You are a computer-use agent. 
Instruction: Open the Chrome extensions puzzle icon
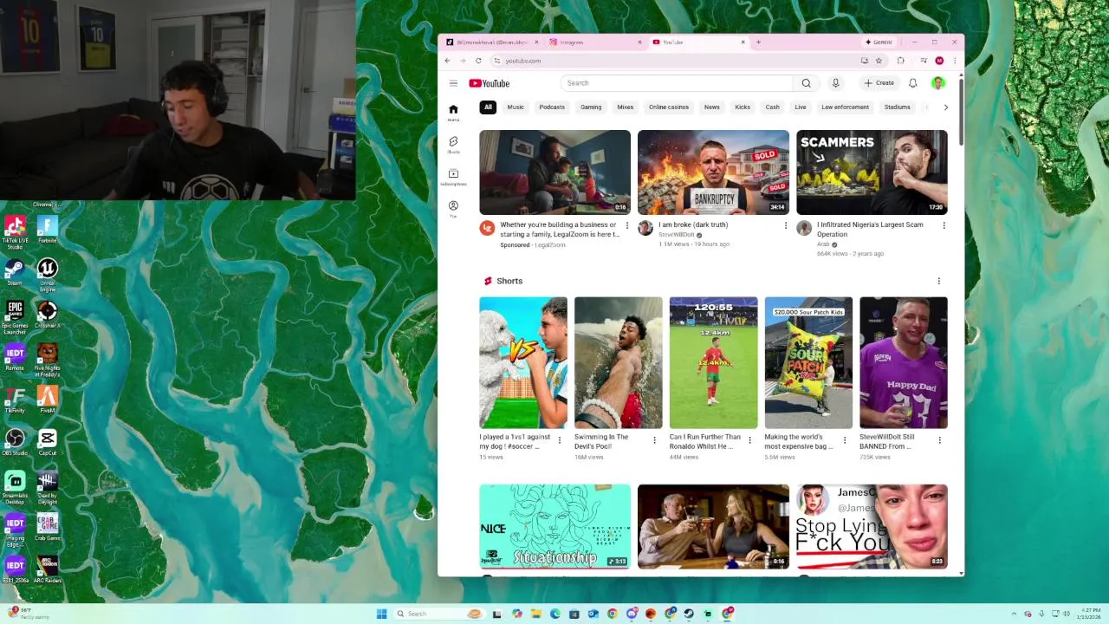(900, 61)
